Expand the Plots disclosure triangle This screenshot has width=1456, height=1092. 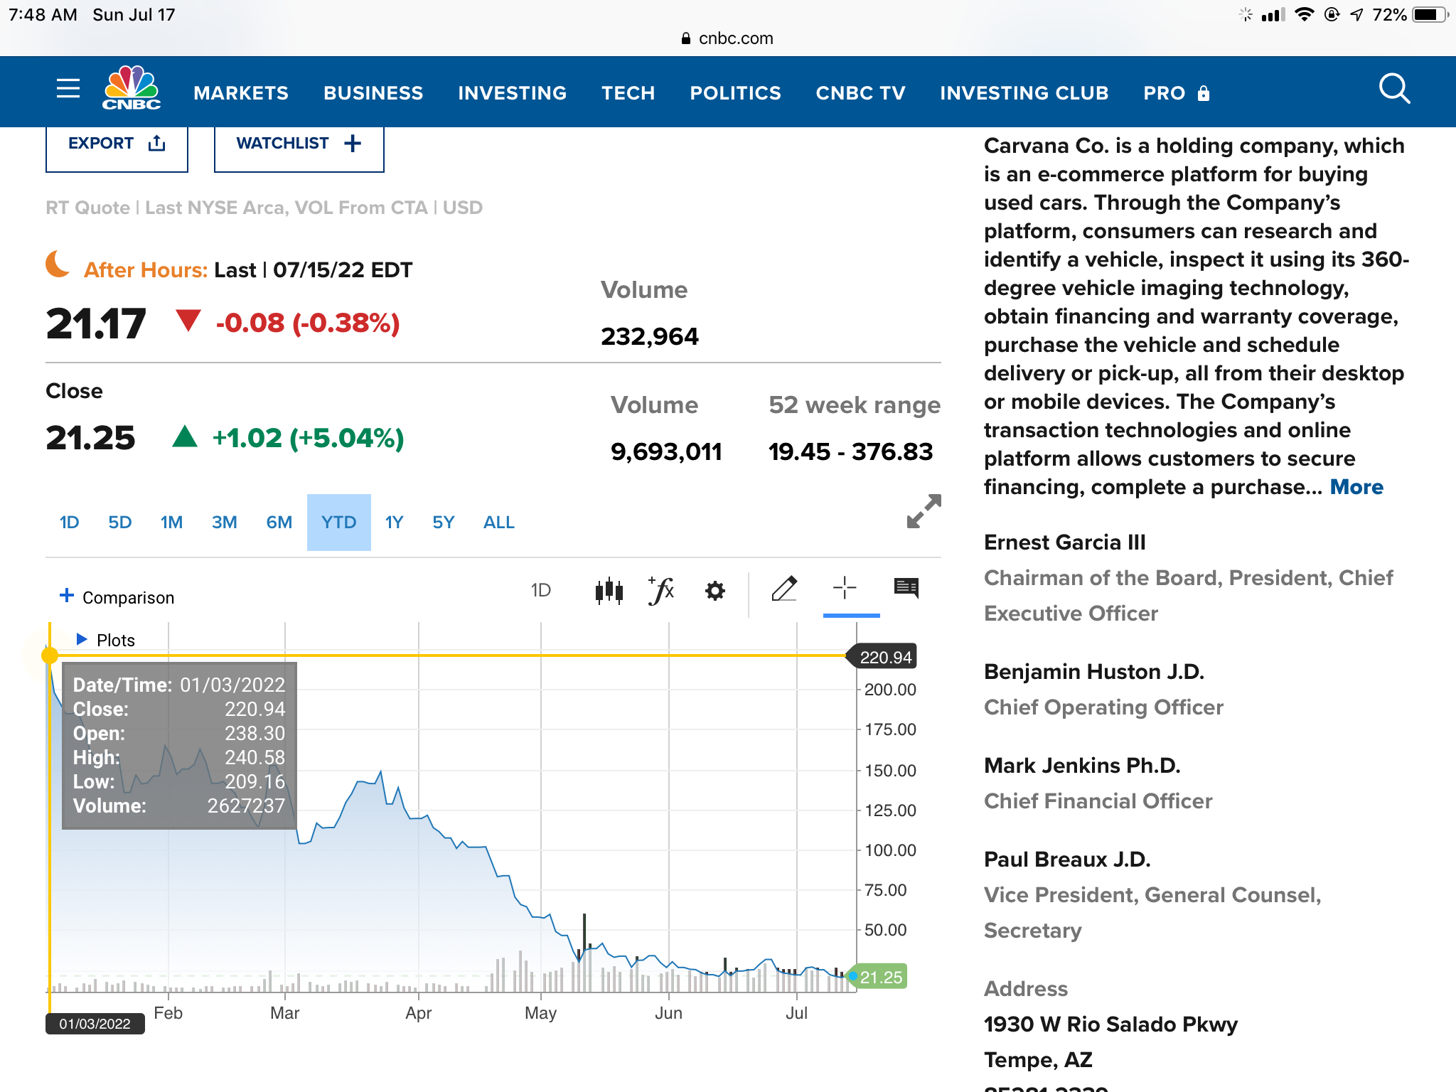tap(81, 639)
